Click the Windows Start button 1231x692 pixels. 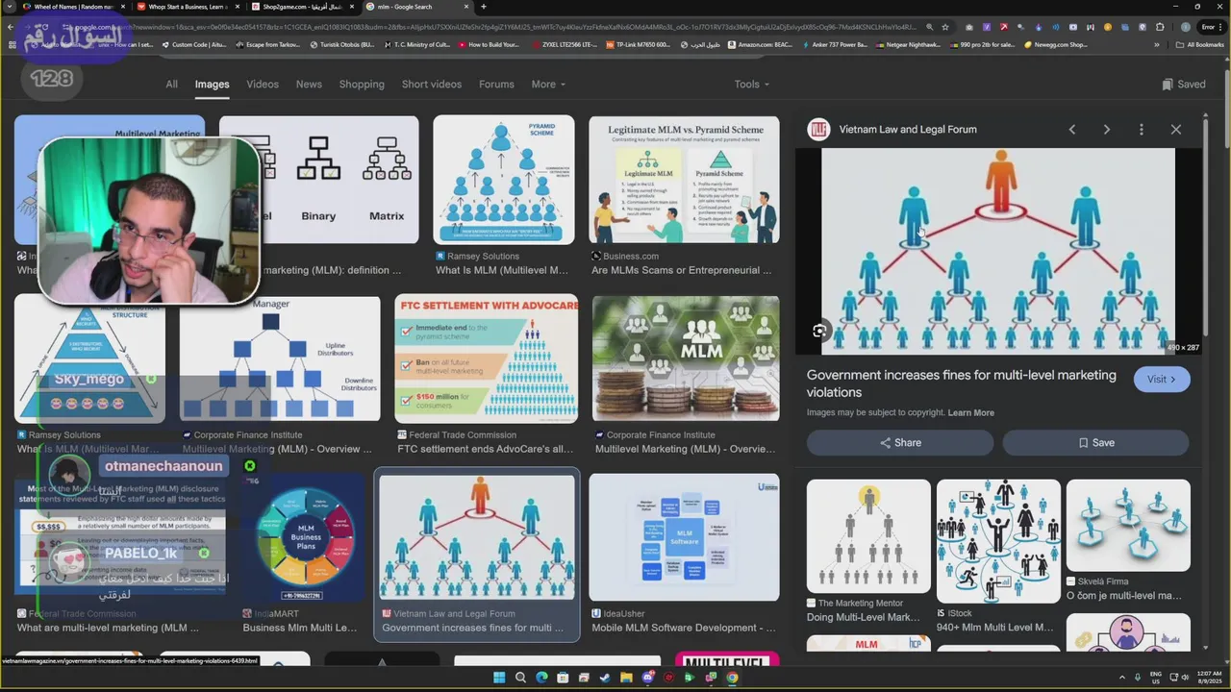tap(499, 678)
